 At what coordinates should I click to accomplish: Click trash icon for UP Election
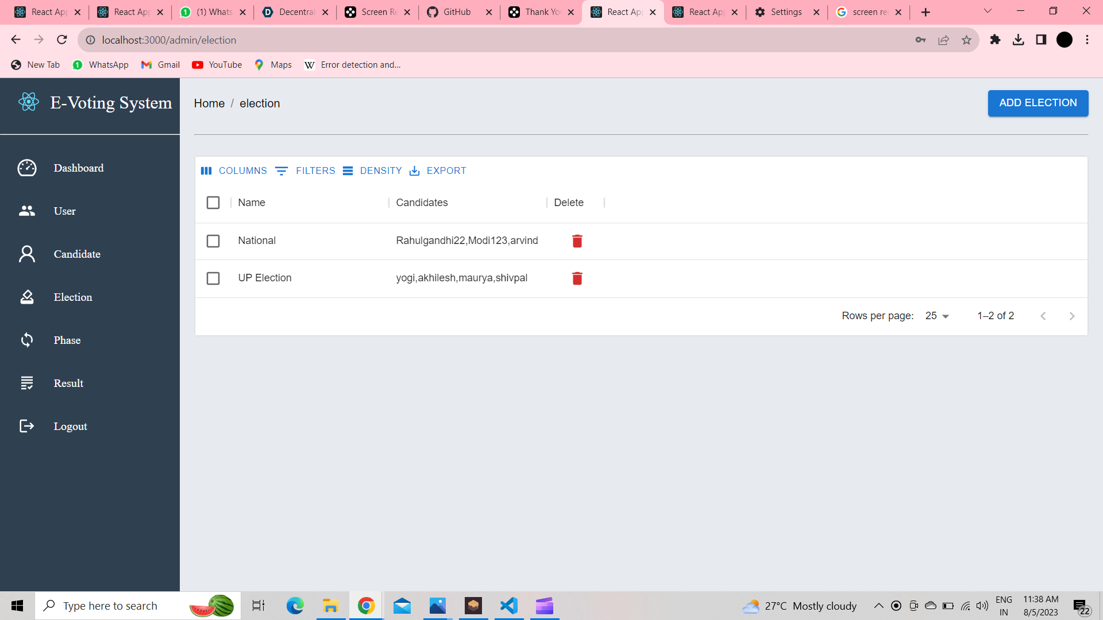click(577, 278)
